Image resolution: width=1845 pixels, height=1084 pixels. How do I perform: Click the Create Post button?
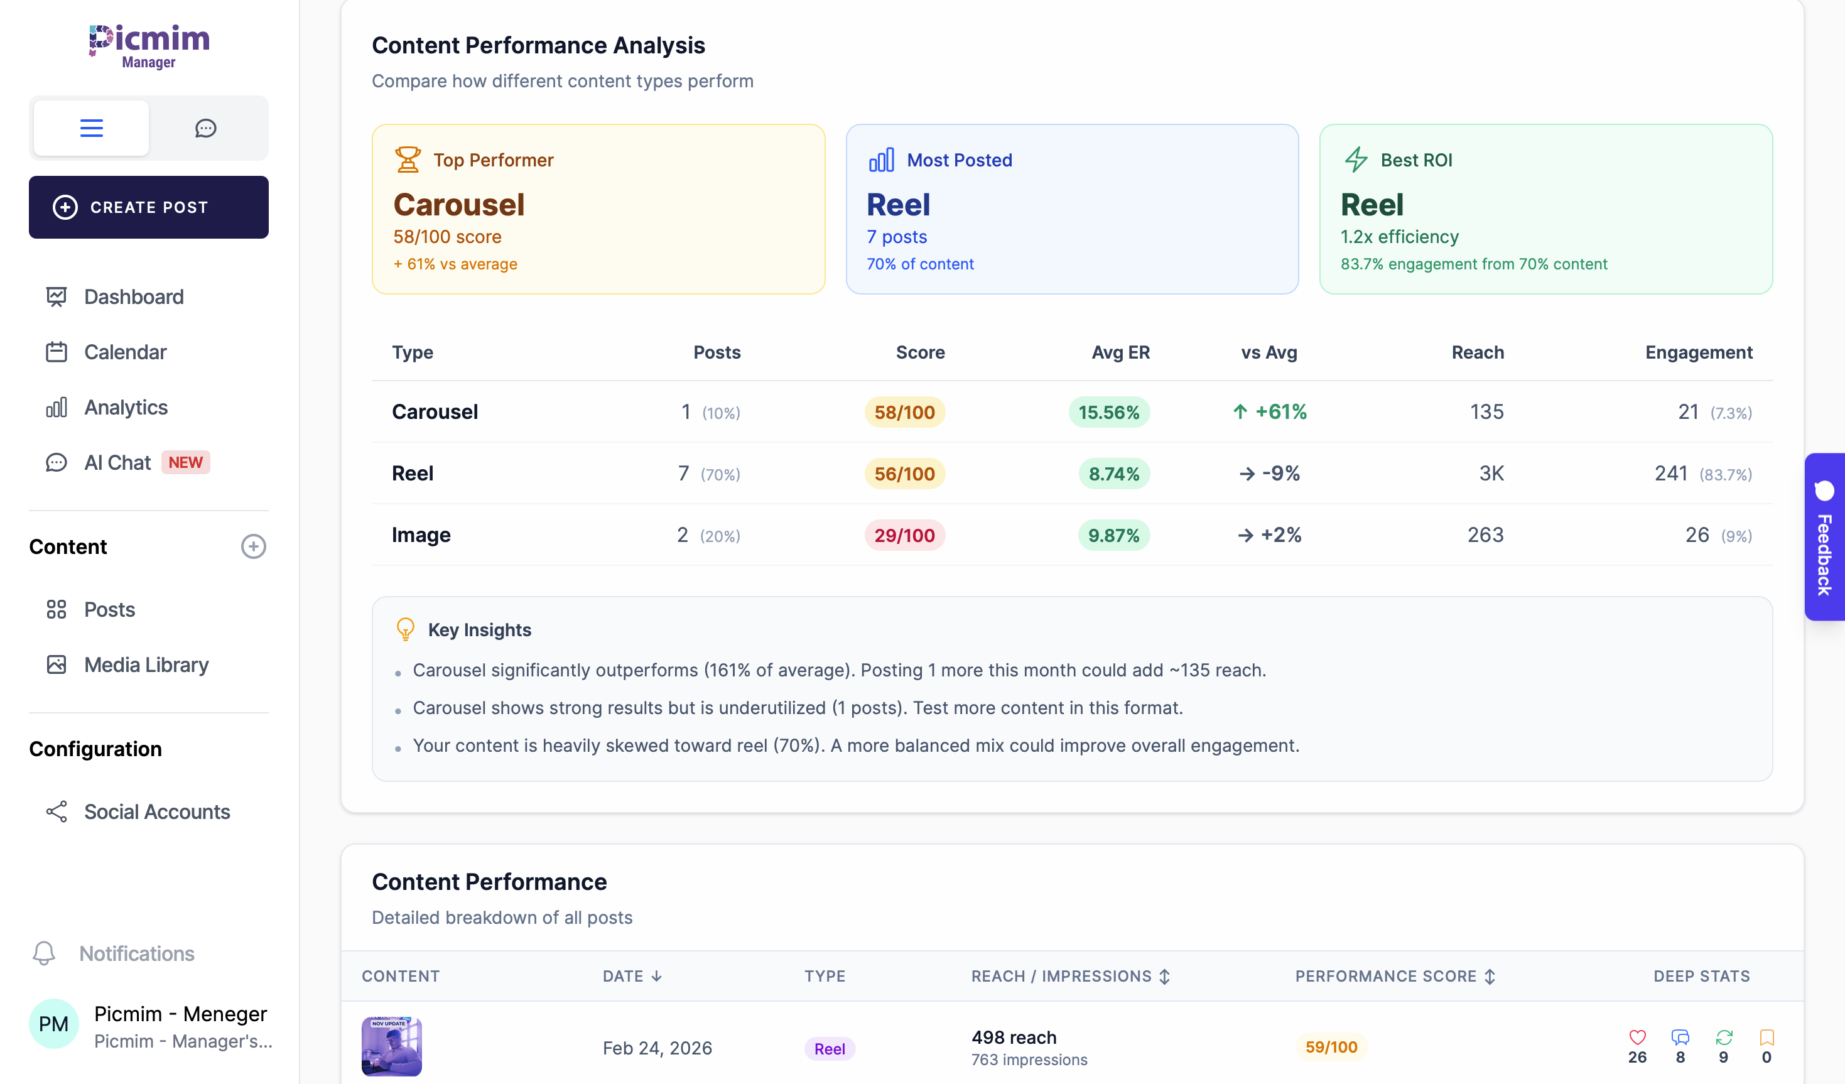[x=149, y=207]
